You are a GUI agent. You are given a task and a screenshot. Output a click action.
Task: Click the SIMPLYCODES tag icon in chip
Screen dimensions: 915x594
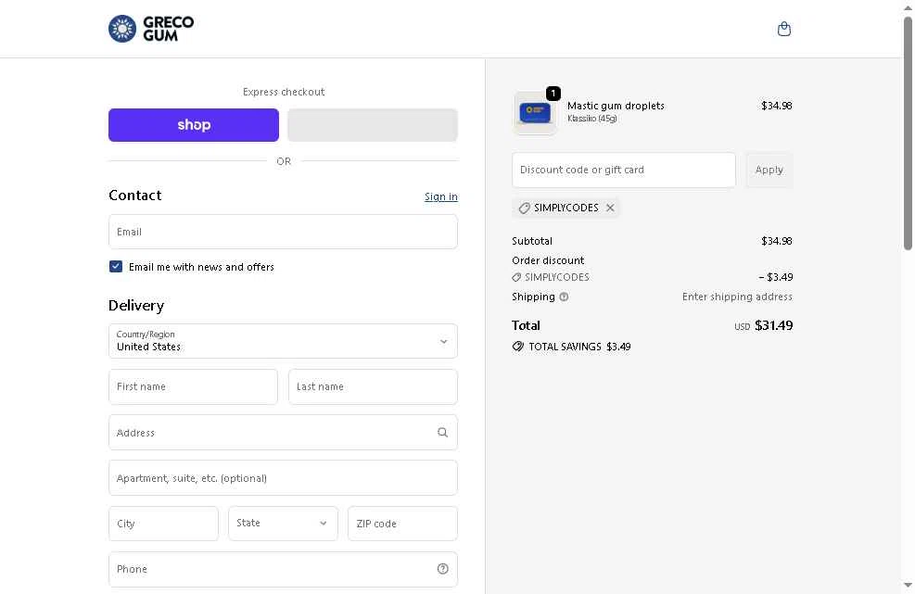(524, 208)
